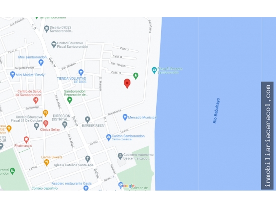
Task: Click the Google logo on the map
Action: pyautogui.click(x=126, y=186)
